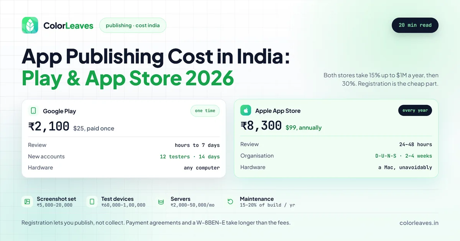Click the Google Play phone icon
460x241 pixels.
33,111
